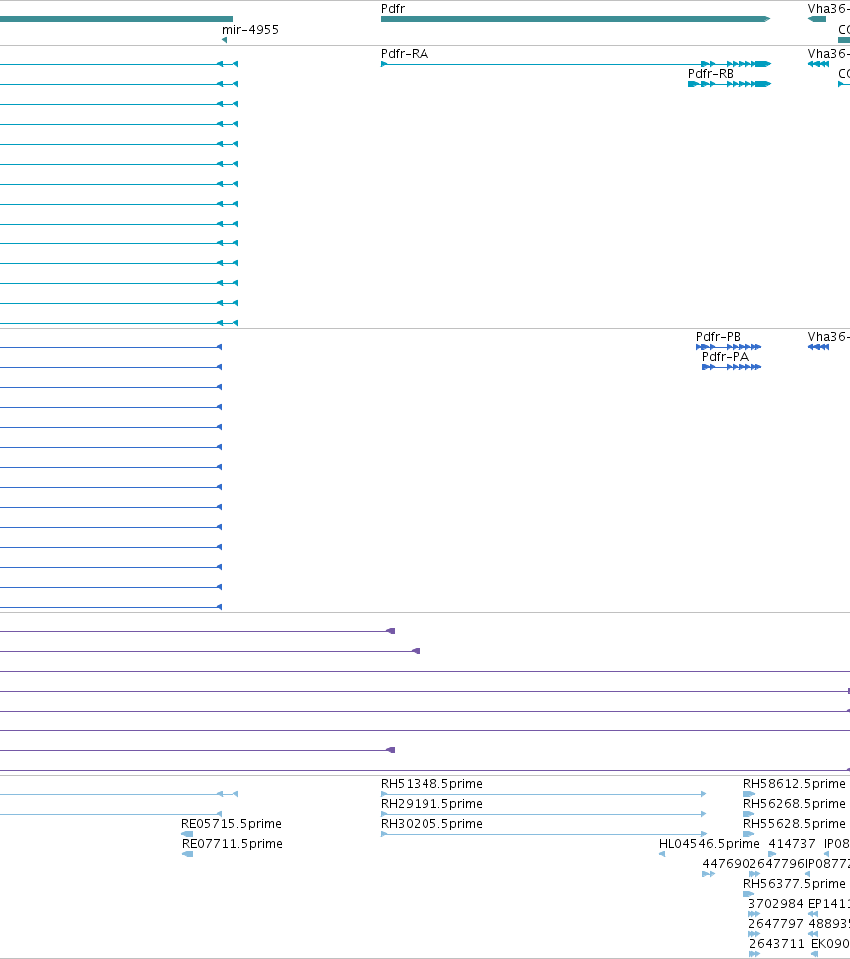Select the teal Pdfr gene span bar
Image resolution: width=850 pixels, height=959 pixels.
pos(575,19)
